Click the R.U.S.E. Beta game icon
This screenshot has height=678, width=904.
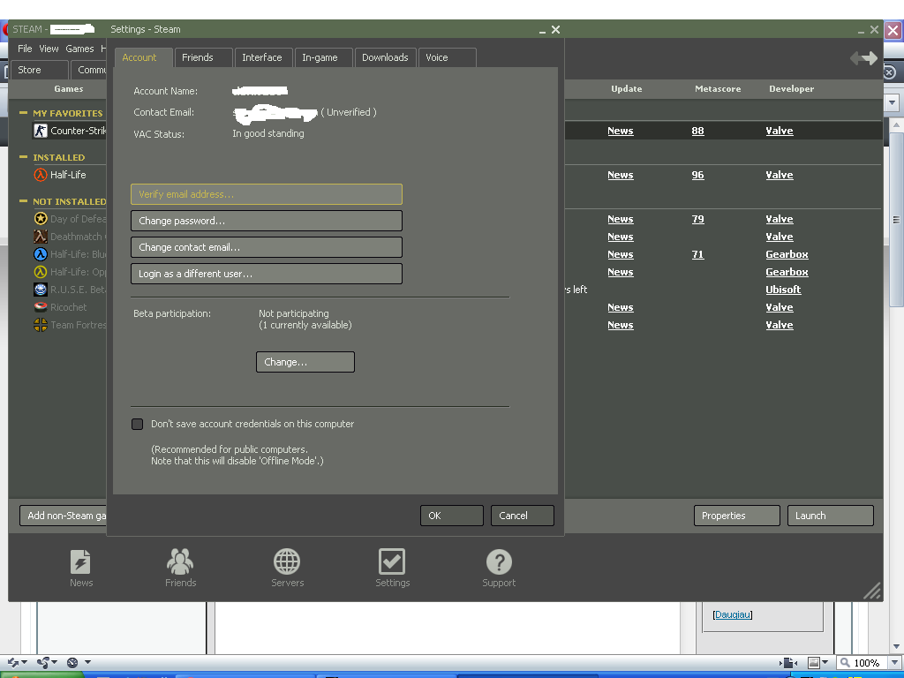tap(41, 290)
